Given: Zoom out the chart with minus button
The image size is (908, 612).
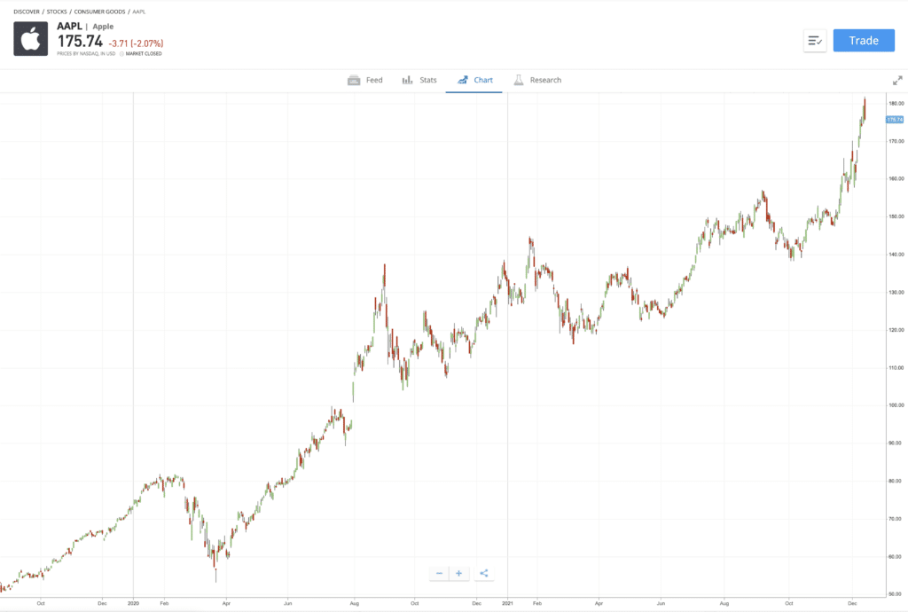Looking at the screenshot, I should pos(439,573).
